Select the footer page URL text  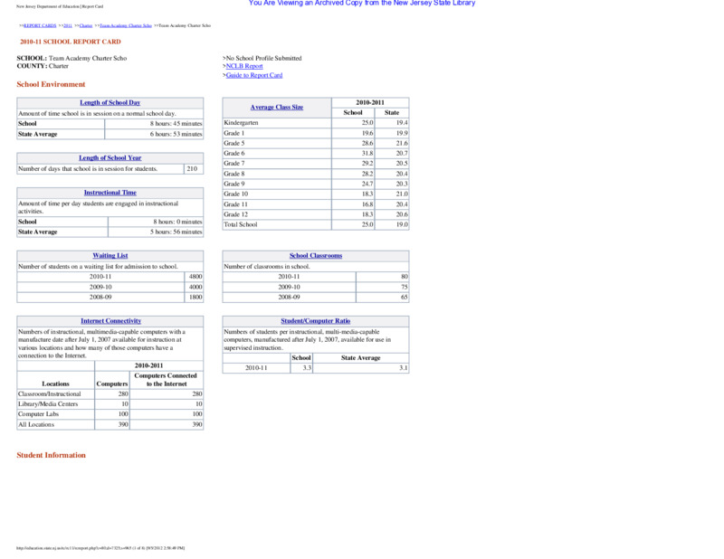tap(100, 548)
